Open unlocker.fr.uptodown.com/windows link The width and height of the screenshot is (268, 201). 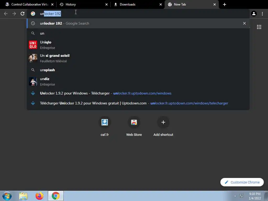[x=142, y=93]
